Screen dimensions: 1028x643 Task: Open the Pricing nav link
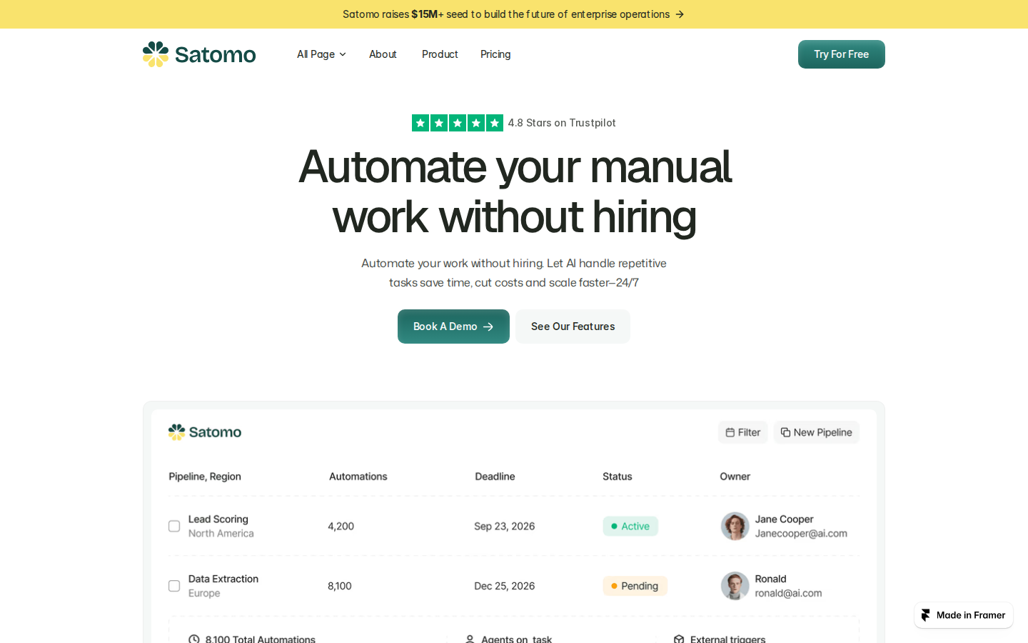(x=495, y=54)
